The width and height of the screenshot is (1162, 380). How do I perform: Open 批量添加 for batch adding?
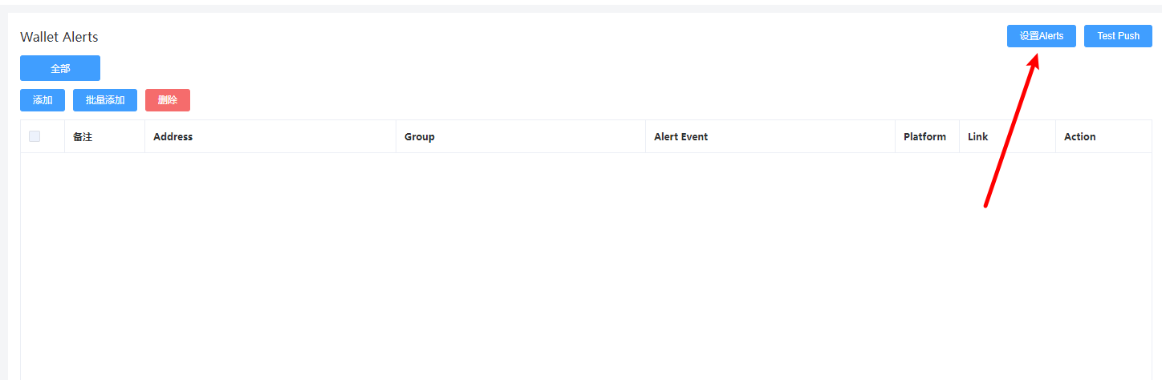point(105,100)
